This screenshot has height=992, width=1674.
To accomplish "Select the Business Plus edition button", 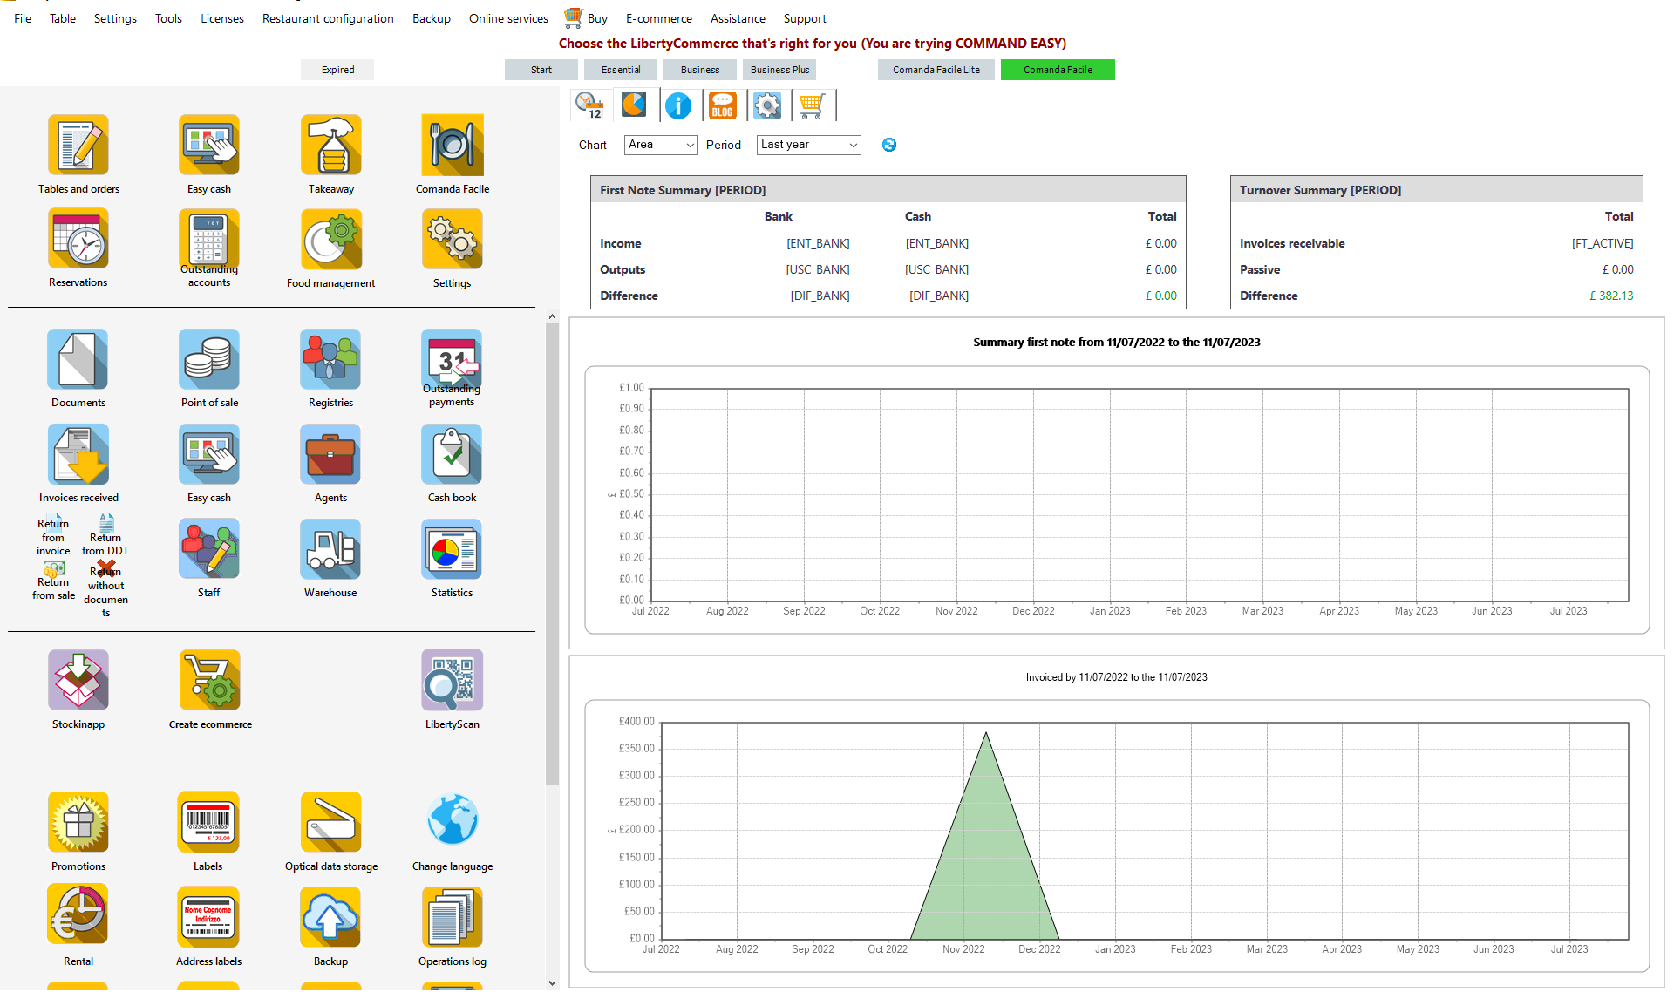I will (779, 70).
